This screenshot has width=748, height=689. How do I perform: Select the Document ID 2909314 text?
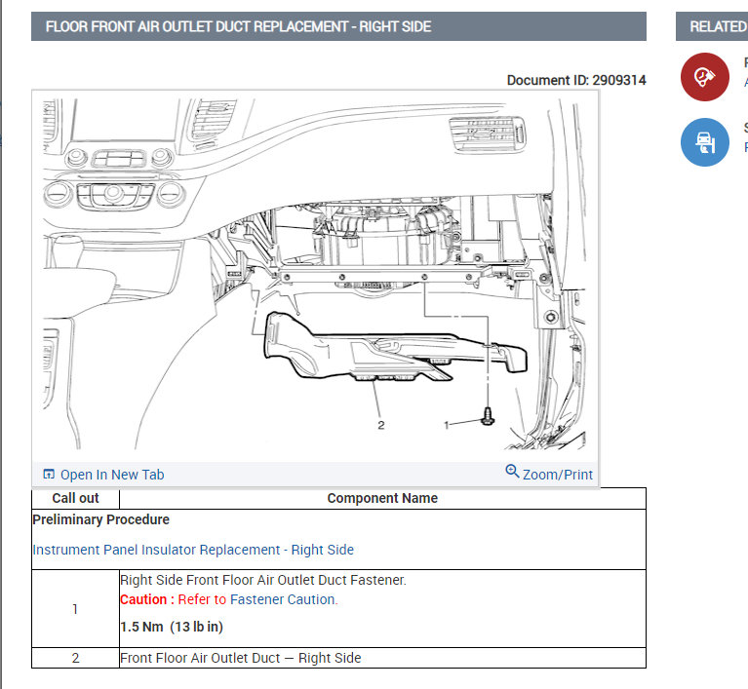pos(576,80)
